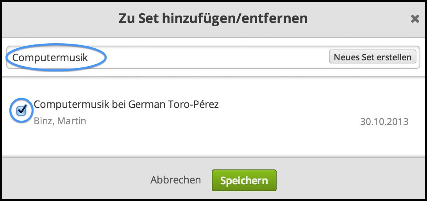Open the set named after German Toro-Pérez
The height and width of the screenshot is (201, 427).
tap(125, 105)
